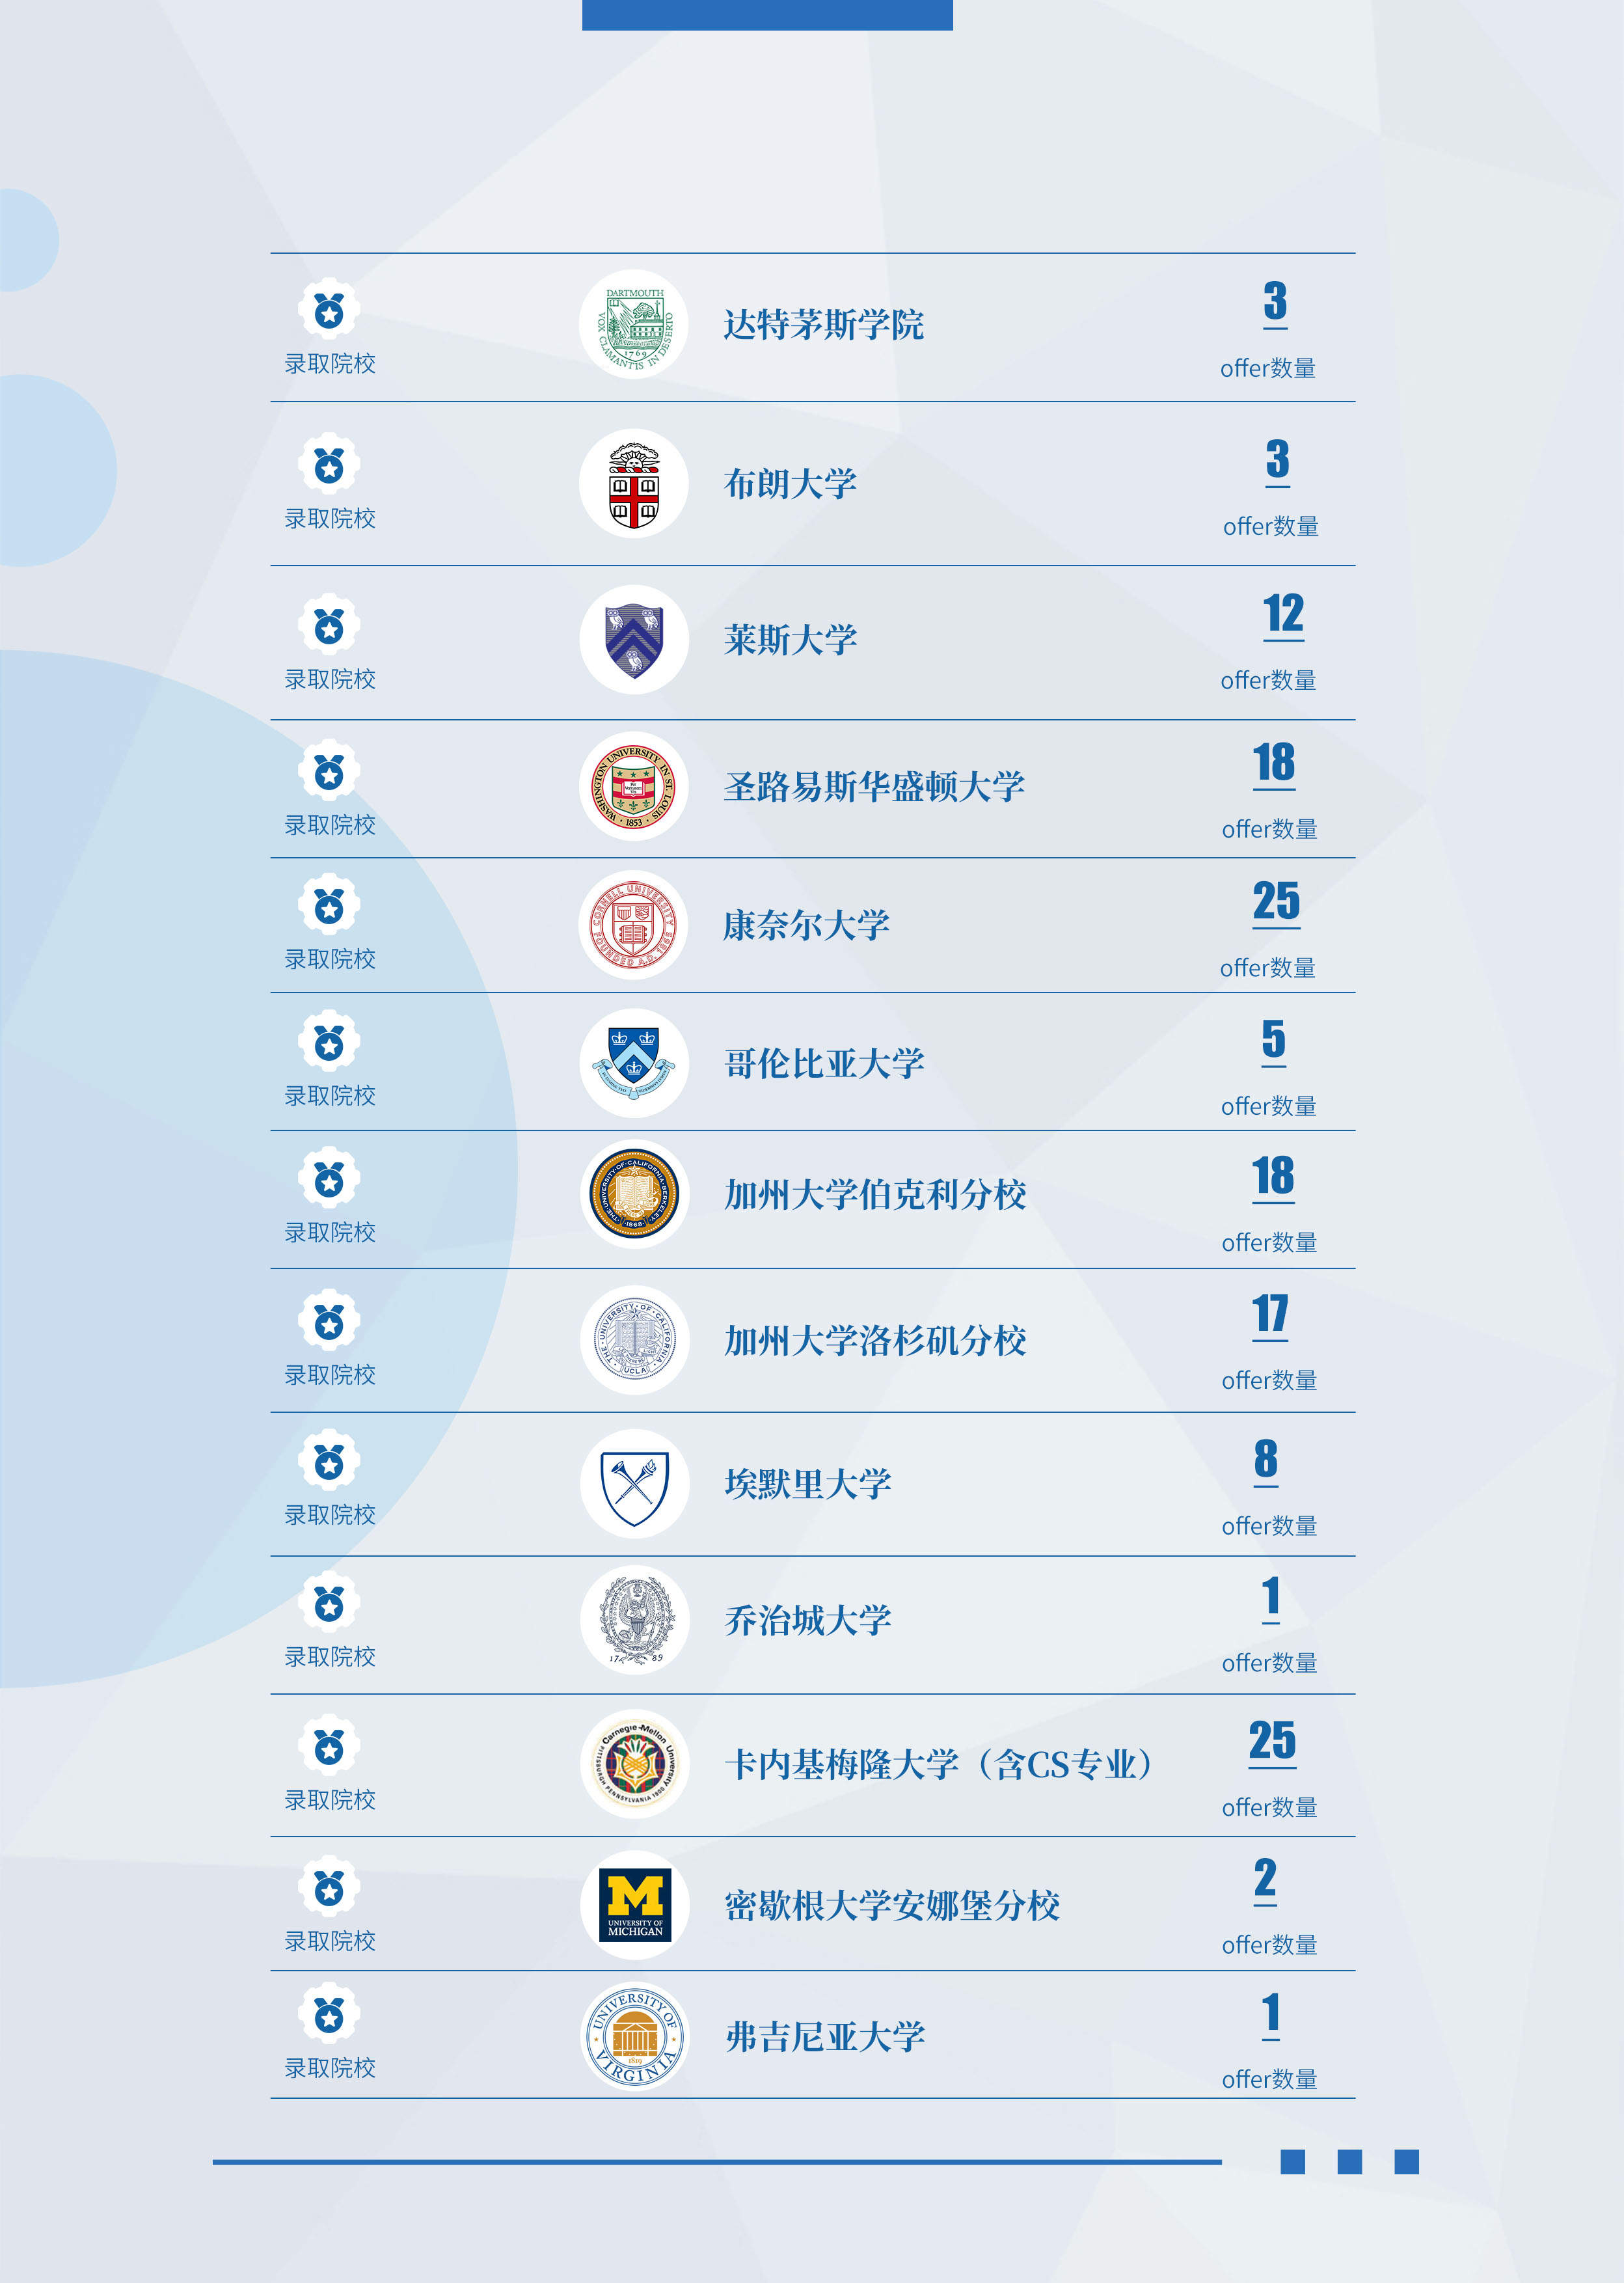The image size is (1624, 2283).
Task: Select the Columbia University crown shield logo
Action: [x=634, y=1063]
